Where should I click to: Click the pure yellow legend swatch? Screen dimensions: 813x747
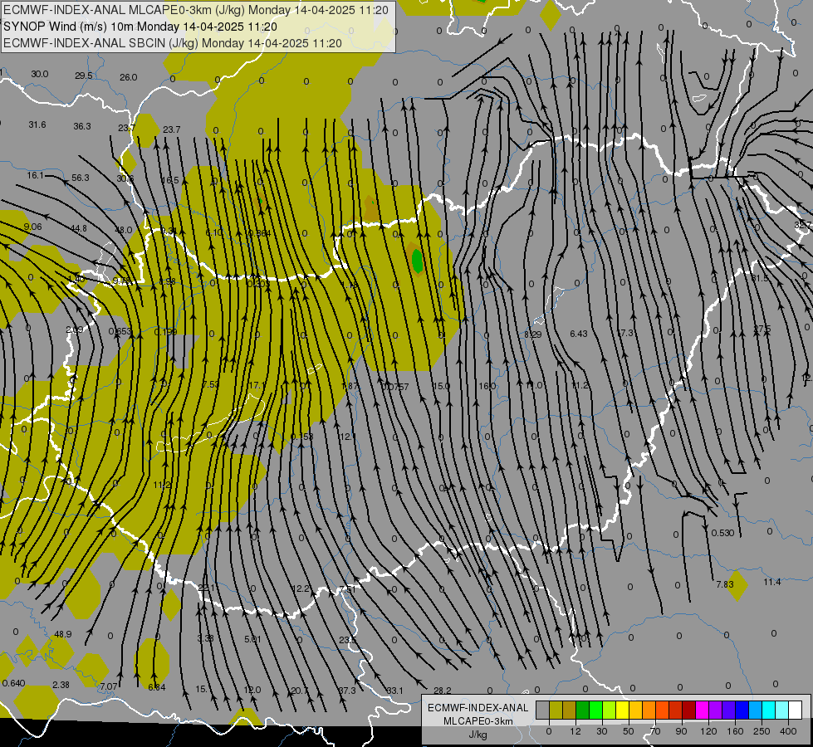(x=623, y=710)
